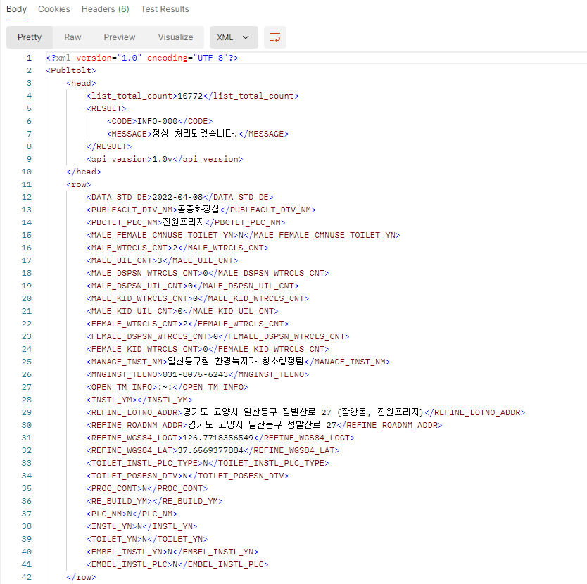Click the RE_BUILD_YM line 36
Screen dimensions: 587x584
pos(155,501)
